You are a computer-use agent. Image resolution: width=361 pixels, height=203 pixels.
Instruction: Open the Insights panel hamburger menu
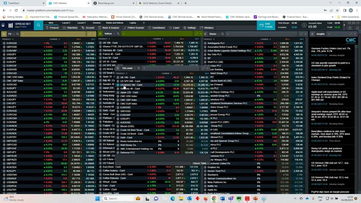(x=312, y=34)
